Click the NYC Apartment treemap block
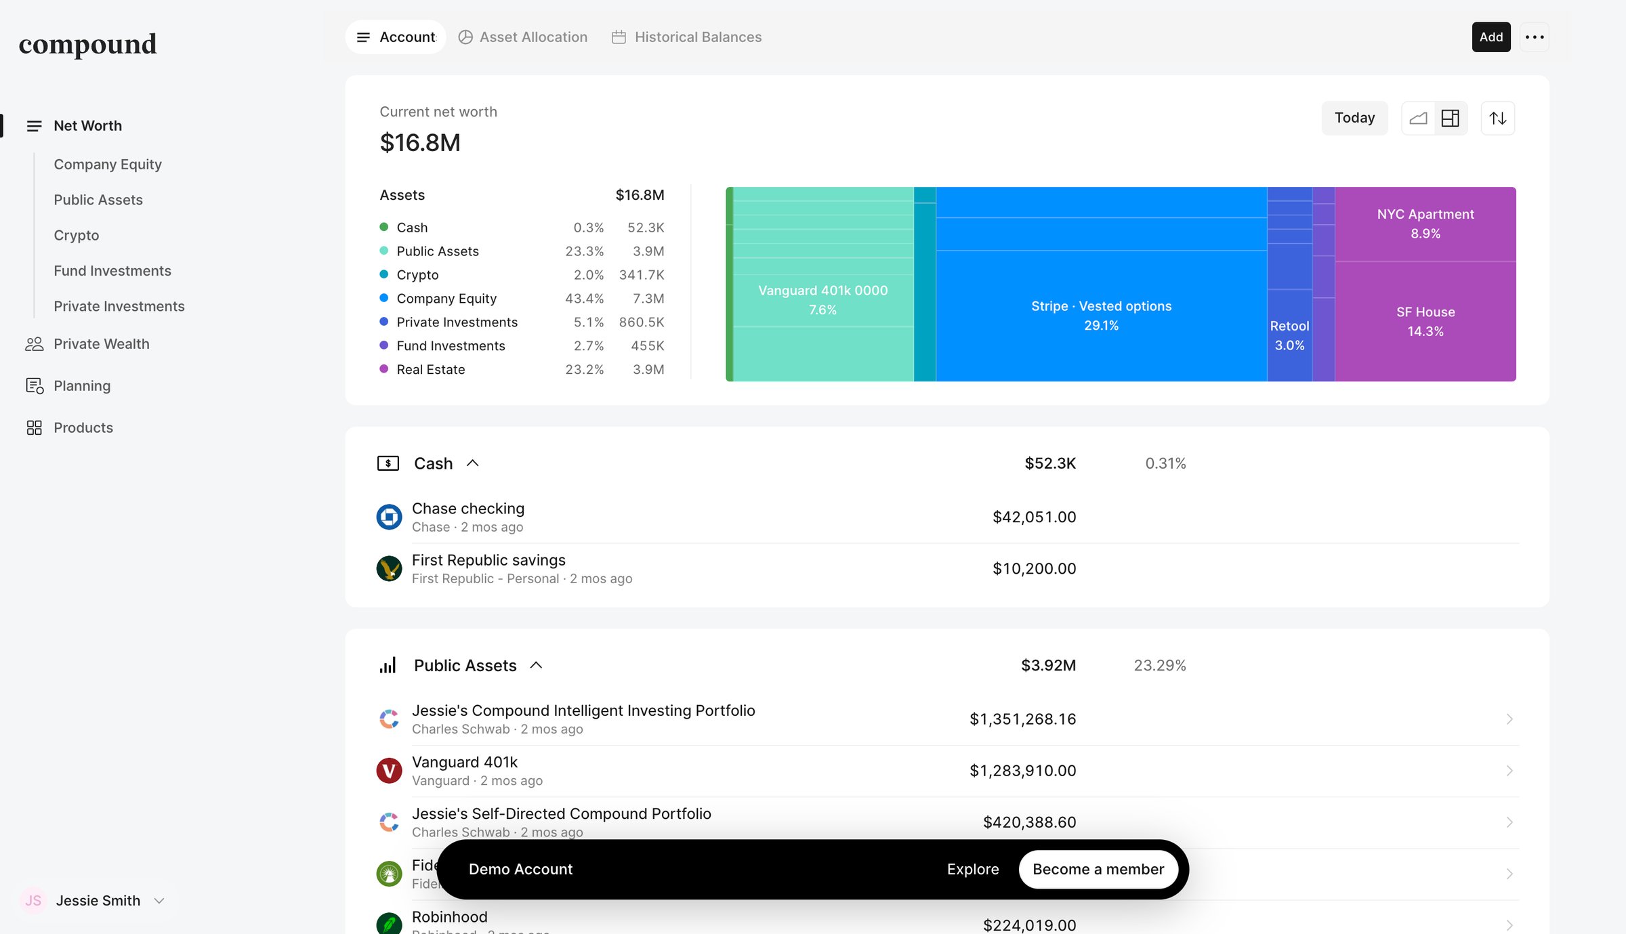The height and width of the screenshot is (934, 1626). point(1425,224)
